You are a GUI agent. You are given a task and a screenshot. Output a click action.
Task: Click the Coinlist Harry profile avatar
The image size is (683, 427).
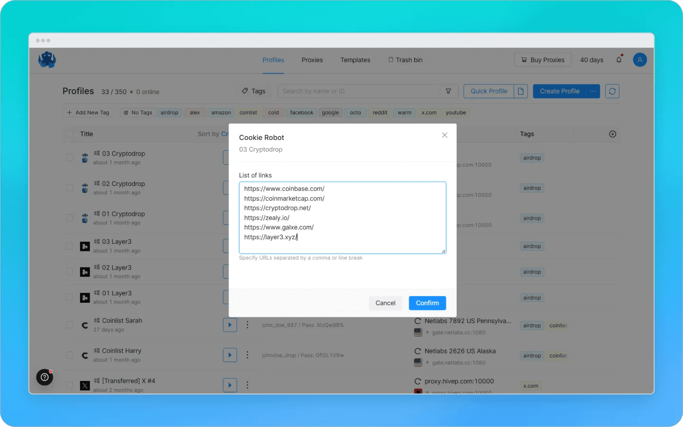coord(85,355)
